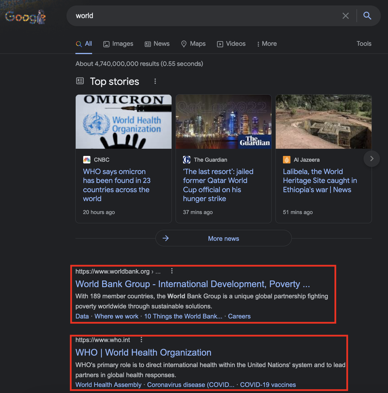Open the Lalibela church thumbnail image
Viewport: 388px width, 393px height.
click(x=324, y=122)
